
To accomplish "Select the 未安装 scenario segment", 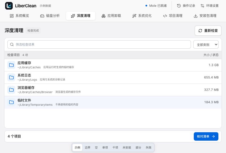I will point(127,148).
